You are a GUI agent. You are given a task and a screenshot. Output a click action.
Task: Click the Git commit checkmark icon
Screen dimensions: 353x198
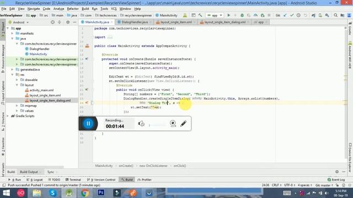click(292, 15)
